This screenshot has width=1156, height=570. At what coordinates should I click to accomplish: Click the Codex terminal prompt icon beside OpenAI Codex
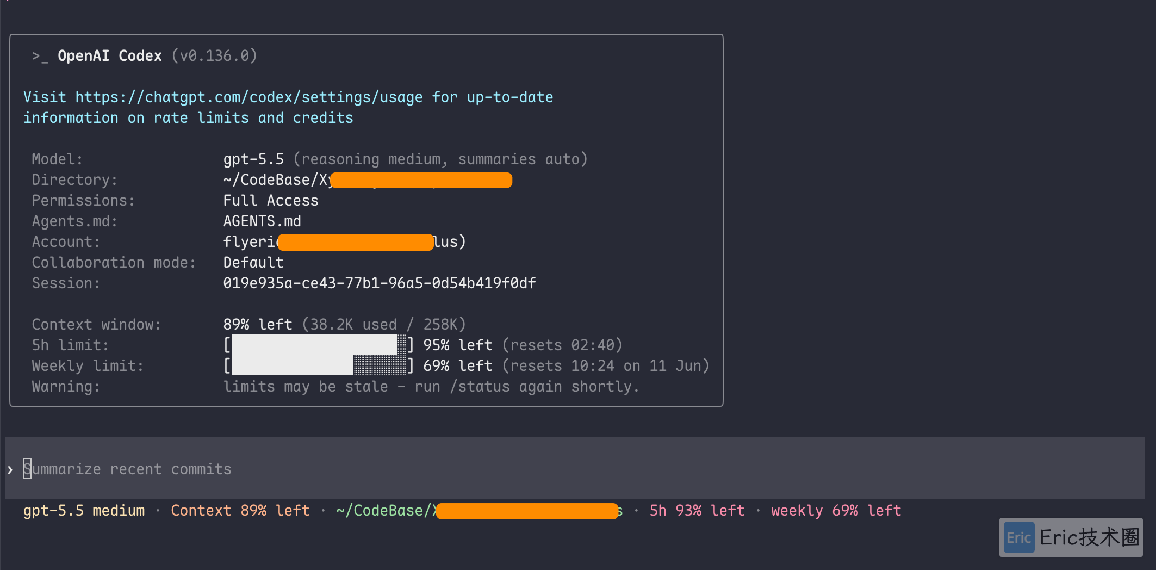click(x=40, y=56)
